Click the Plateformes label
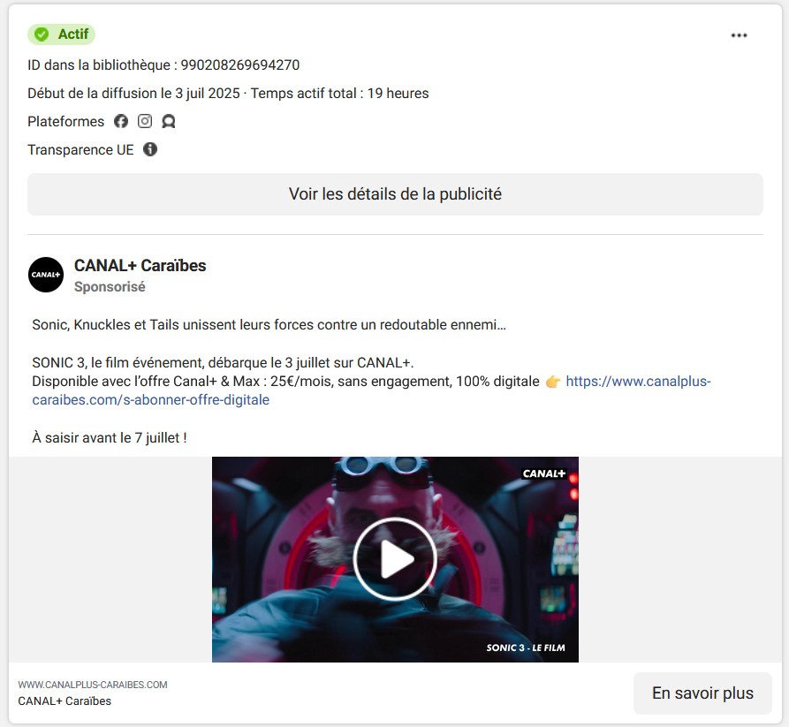Viewport: 789px width, 727px height. coord(66,122)
